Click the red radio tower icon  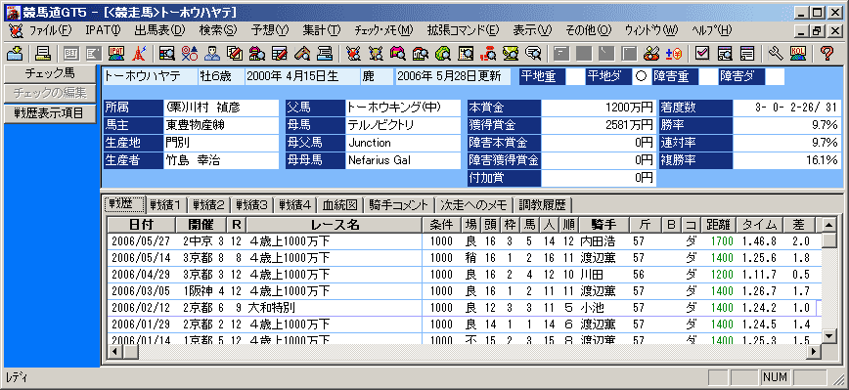tap(139, 53)
